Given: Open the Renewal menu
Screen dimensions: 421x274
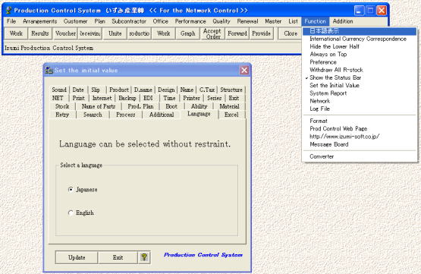Looking at the screenshot, I should (x=247, y=21).
